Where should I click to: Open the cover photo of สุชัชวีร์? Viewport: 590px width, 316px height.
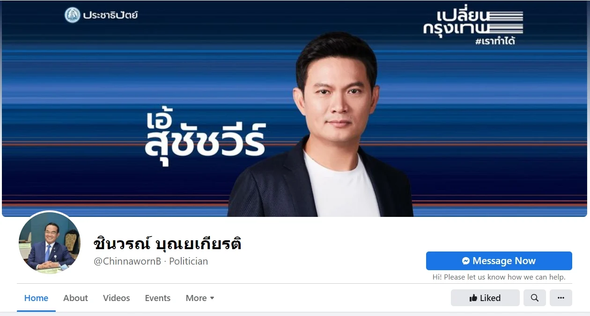point(295,108)
